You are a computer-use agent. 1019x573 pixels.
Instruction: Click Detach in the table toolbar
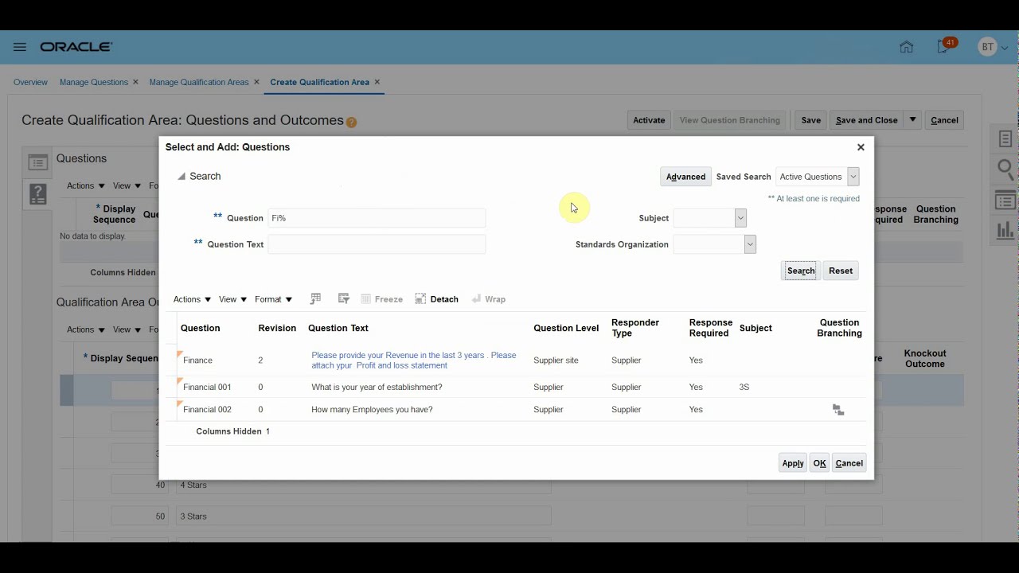click(436, 299)
